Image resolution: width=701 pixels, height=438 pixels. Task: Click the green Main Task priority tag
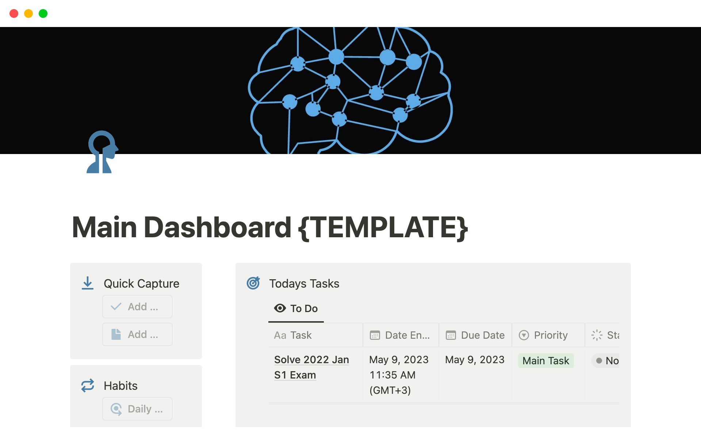(545, 361)
